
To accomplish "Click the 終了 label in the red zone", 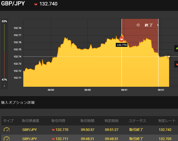I will (149, 25).
